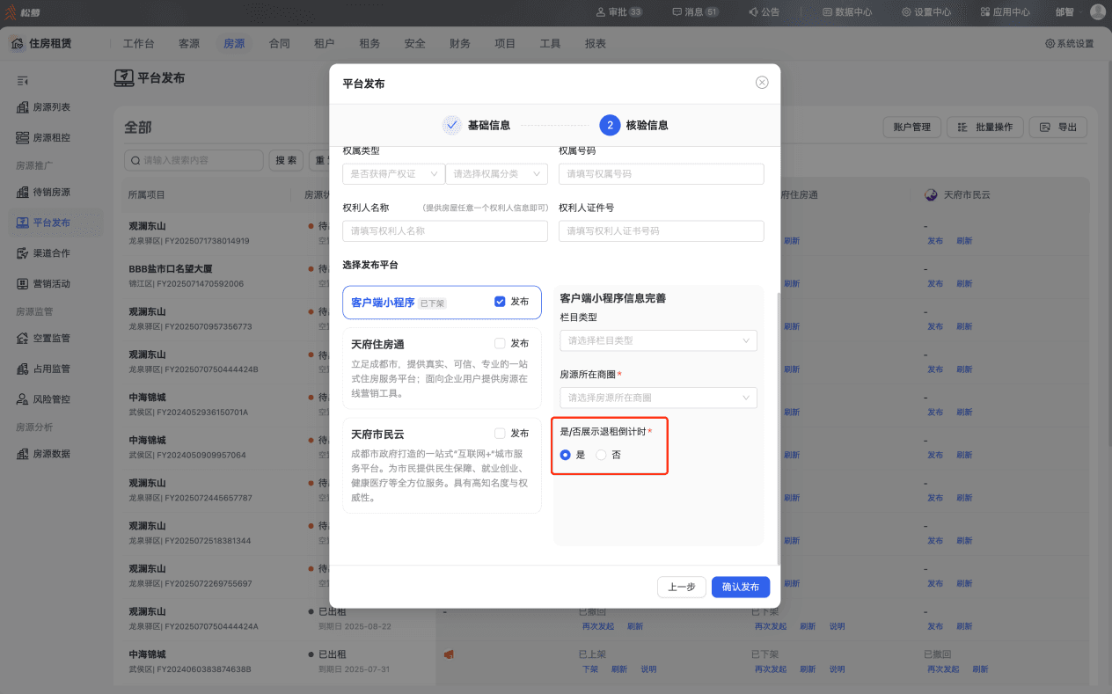Open 空置监管 house icon in sidebar
The image size is (1112, 694).
(23, 338)
